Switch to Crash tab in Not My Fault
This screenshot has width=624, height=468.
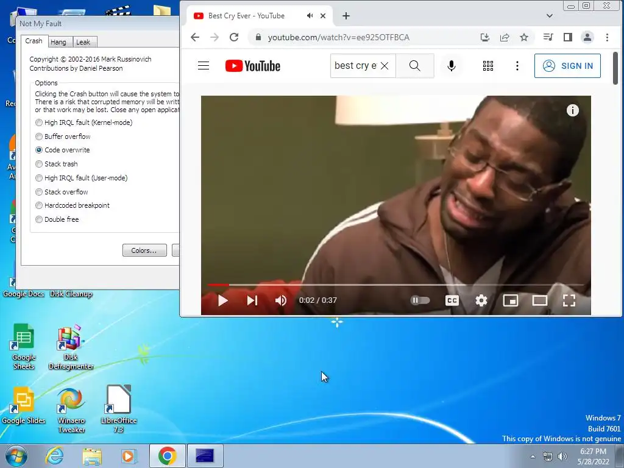pyautogui.click(x=34, y=41)
